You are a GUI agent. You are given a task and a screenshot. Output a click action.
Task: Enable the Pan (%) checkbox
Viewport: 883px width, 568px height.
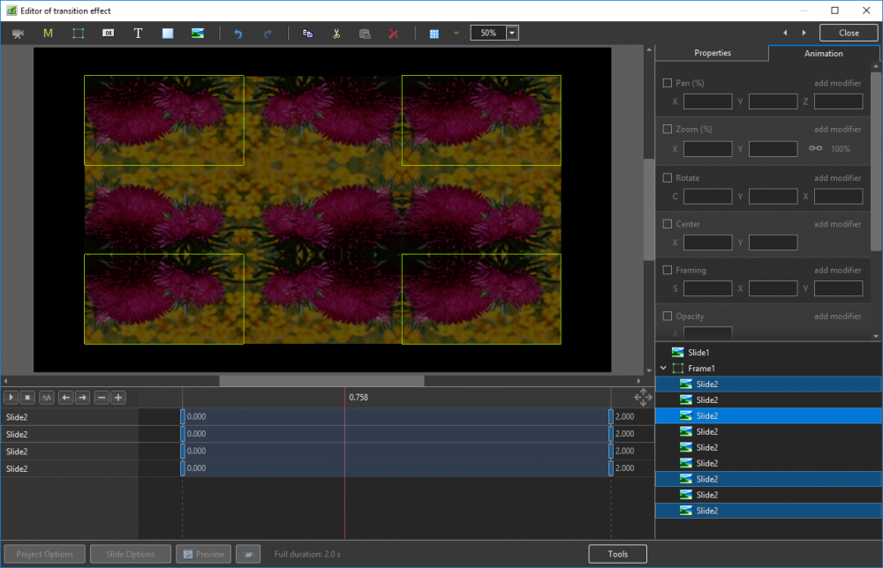coord(668,83)
